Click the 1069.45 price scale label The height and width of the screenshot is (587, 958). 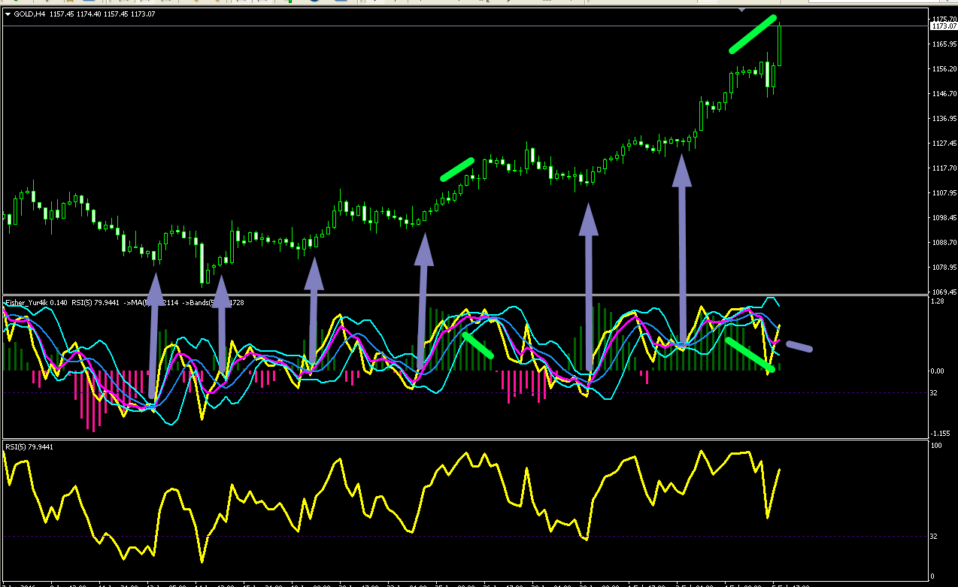[944, 292]
